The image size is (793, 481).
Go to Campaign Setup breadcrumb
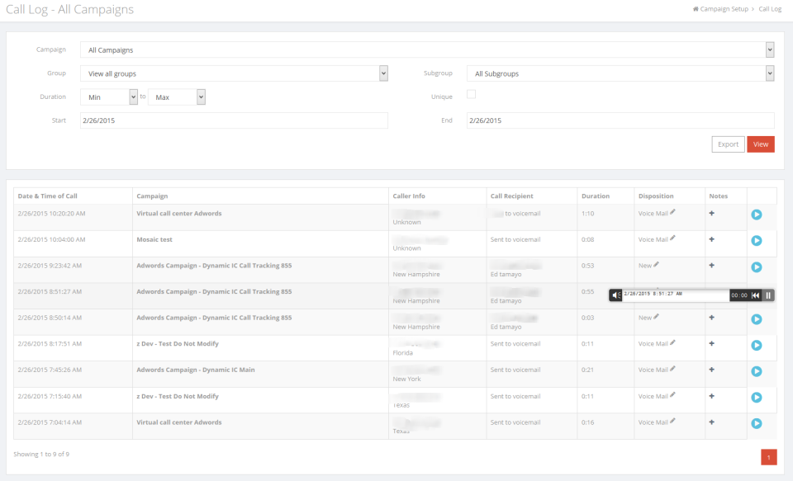(x=720, y=9)
